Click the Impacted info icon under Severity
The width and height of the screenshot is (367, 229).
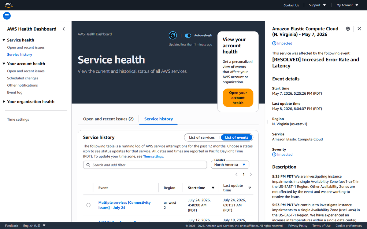click(274, 154)
